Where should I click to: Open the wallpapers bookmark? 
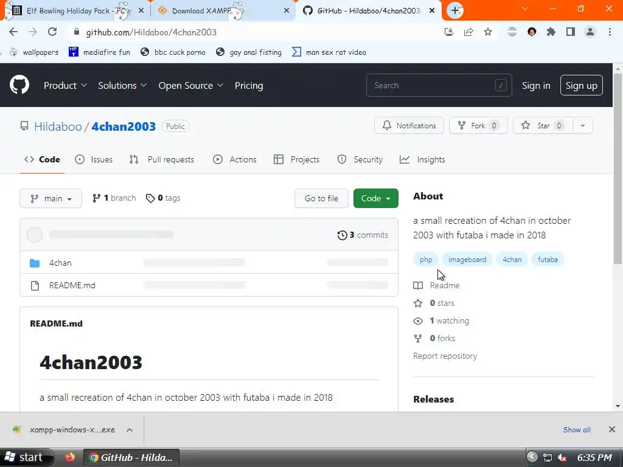(34, 52)
